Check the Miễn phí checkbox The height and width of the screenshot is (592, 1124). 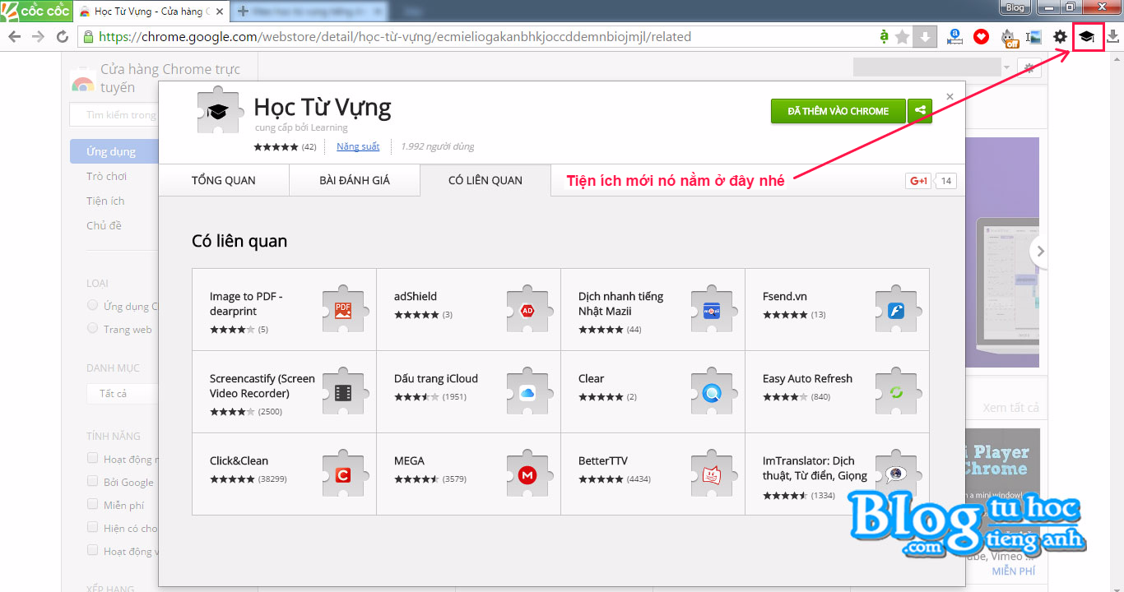tap(93, 505)
